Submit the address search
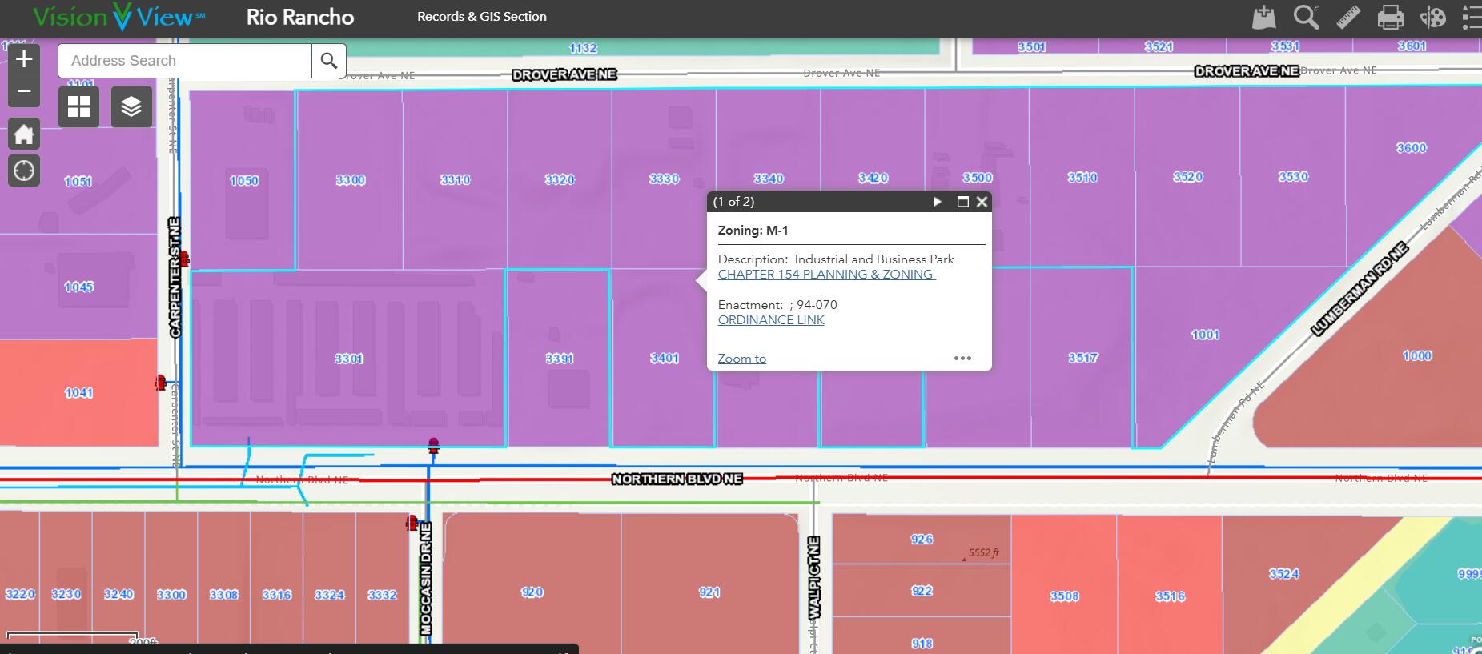Image resolution: width=1482 pixels, height=654 pixels. pyautogui.click(x=329, y=61)
